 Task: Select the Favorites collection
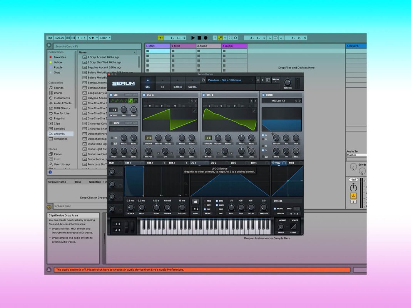tap(60, 57)
